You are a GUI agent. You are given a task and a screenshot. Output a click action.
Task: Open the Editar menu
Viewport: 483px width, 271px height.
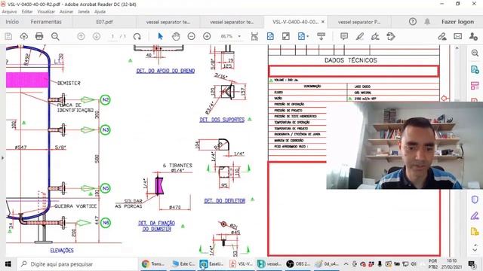click(27, 11)
